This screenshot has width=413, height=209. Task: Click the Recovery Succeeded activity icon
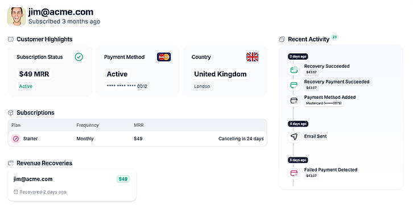pos(294,70)
